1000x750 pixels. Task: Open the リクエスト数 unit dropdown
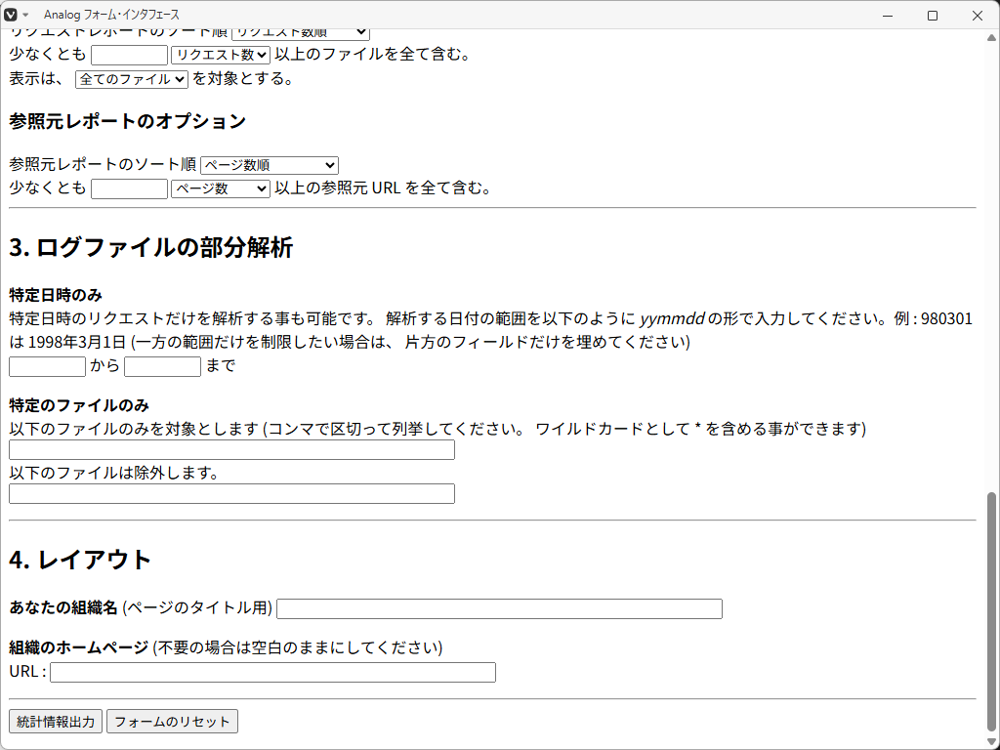pyautogui.click(x=221, y=55)
